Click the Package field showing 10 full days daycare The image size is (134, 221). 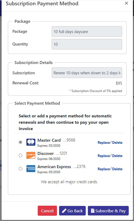click(87, 31)
